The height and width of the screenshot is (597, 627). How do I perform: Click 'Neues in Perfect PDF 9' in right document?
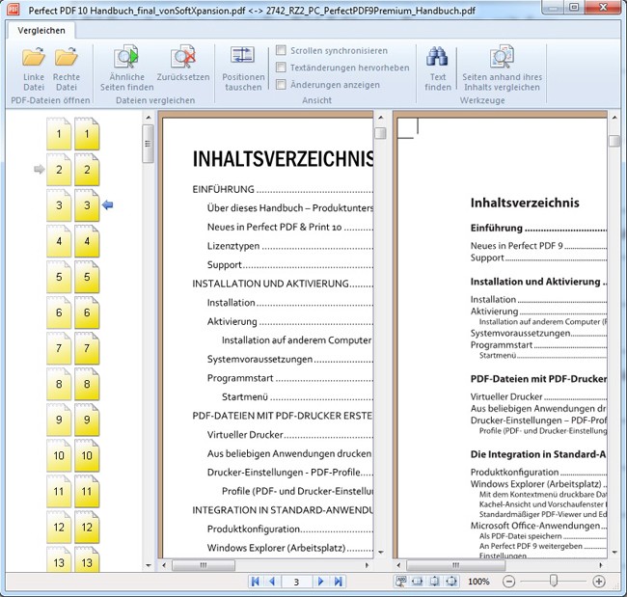click(x=516, y=246)
